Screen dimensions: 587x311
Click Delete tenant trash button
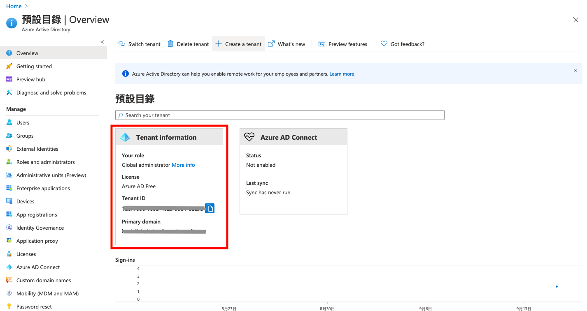[x=188, y=44]
